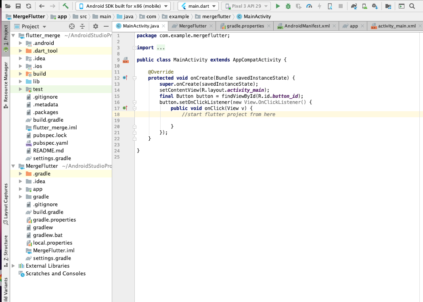Open AVD Manager icon
The width and height of the screenshot is (423, 302).
(x=364, y=6)
